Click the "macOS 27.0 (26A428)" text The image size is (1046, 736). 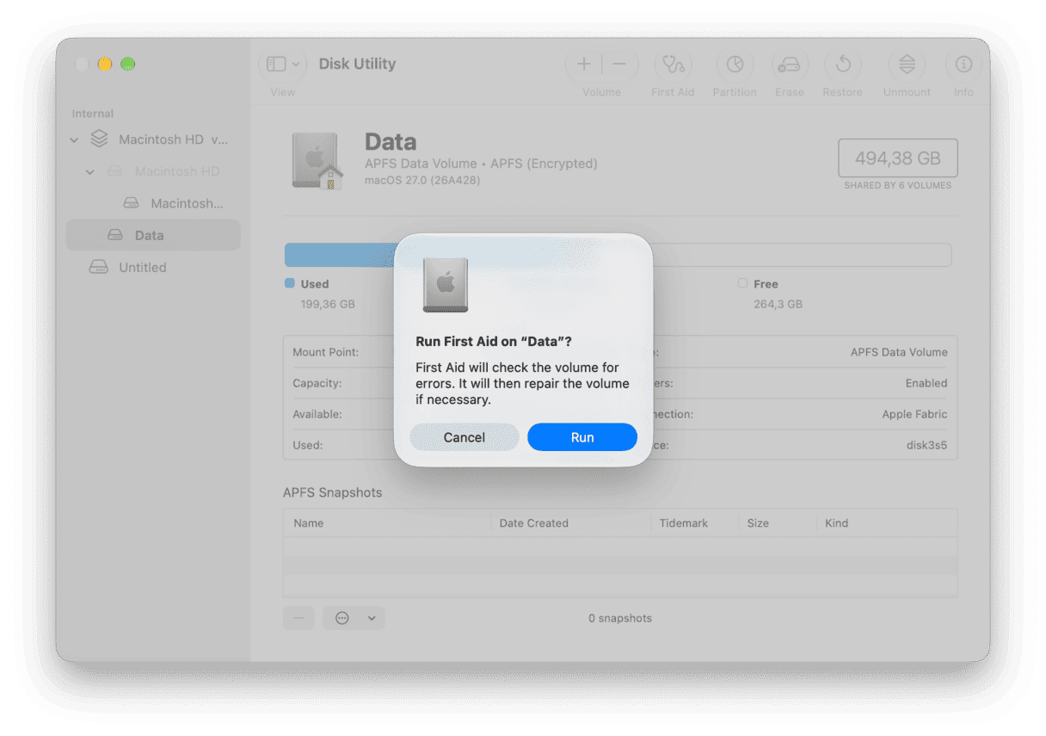pyautogui.click(x=422, y=180)
